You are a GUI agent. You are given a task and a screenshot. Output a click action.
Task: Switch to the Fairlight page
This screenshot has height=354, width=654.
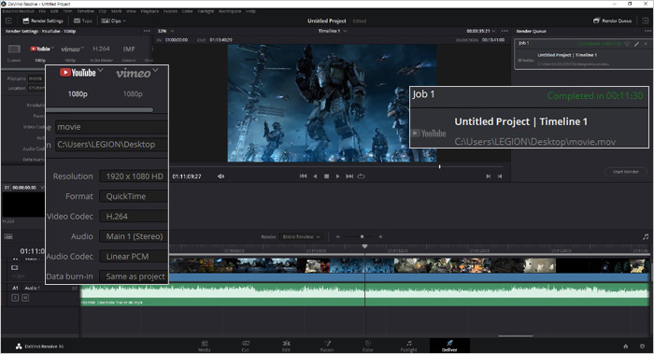(x=409, y=346)
